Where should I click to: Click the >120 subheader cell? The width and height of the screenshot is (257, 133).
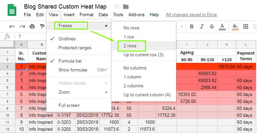(227, 60)
